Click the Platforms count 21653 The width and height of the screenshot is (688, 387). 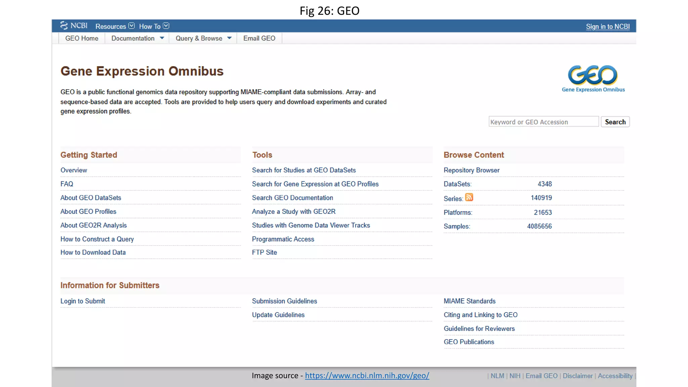[543, 212]
